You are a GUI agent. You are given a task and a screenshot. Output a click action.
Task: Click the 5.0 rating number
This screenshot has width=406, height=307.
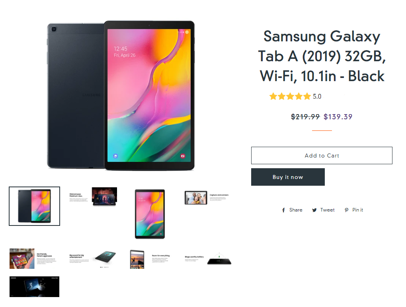click(x=317, y=96)
